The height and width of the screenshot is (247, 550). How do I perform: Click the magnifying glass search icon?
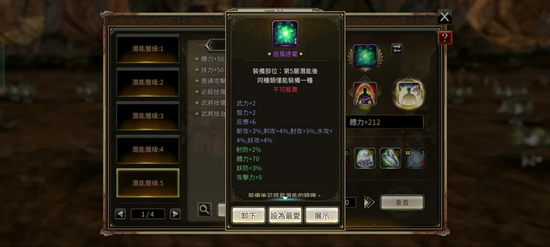205,210
